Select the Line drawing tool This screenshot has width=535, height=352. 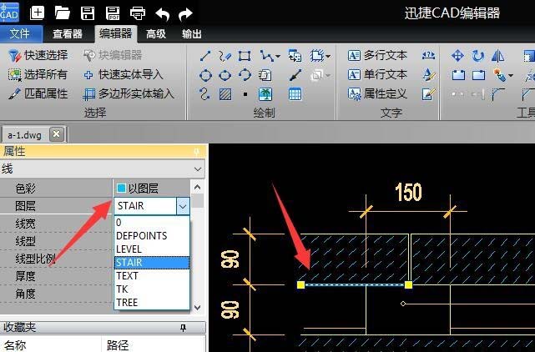205,56
